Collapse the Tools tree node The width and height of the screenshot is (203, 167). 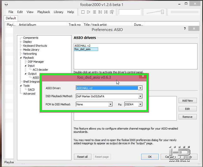coord(21,86)
